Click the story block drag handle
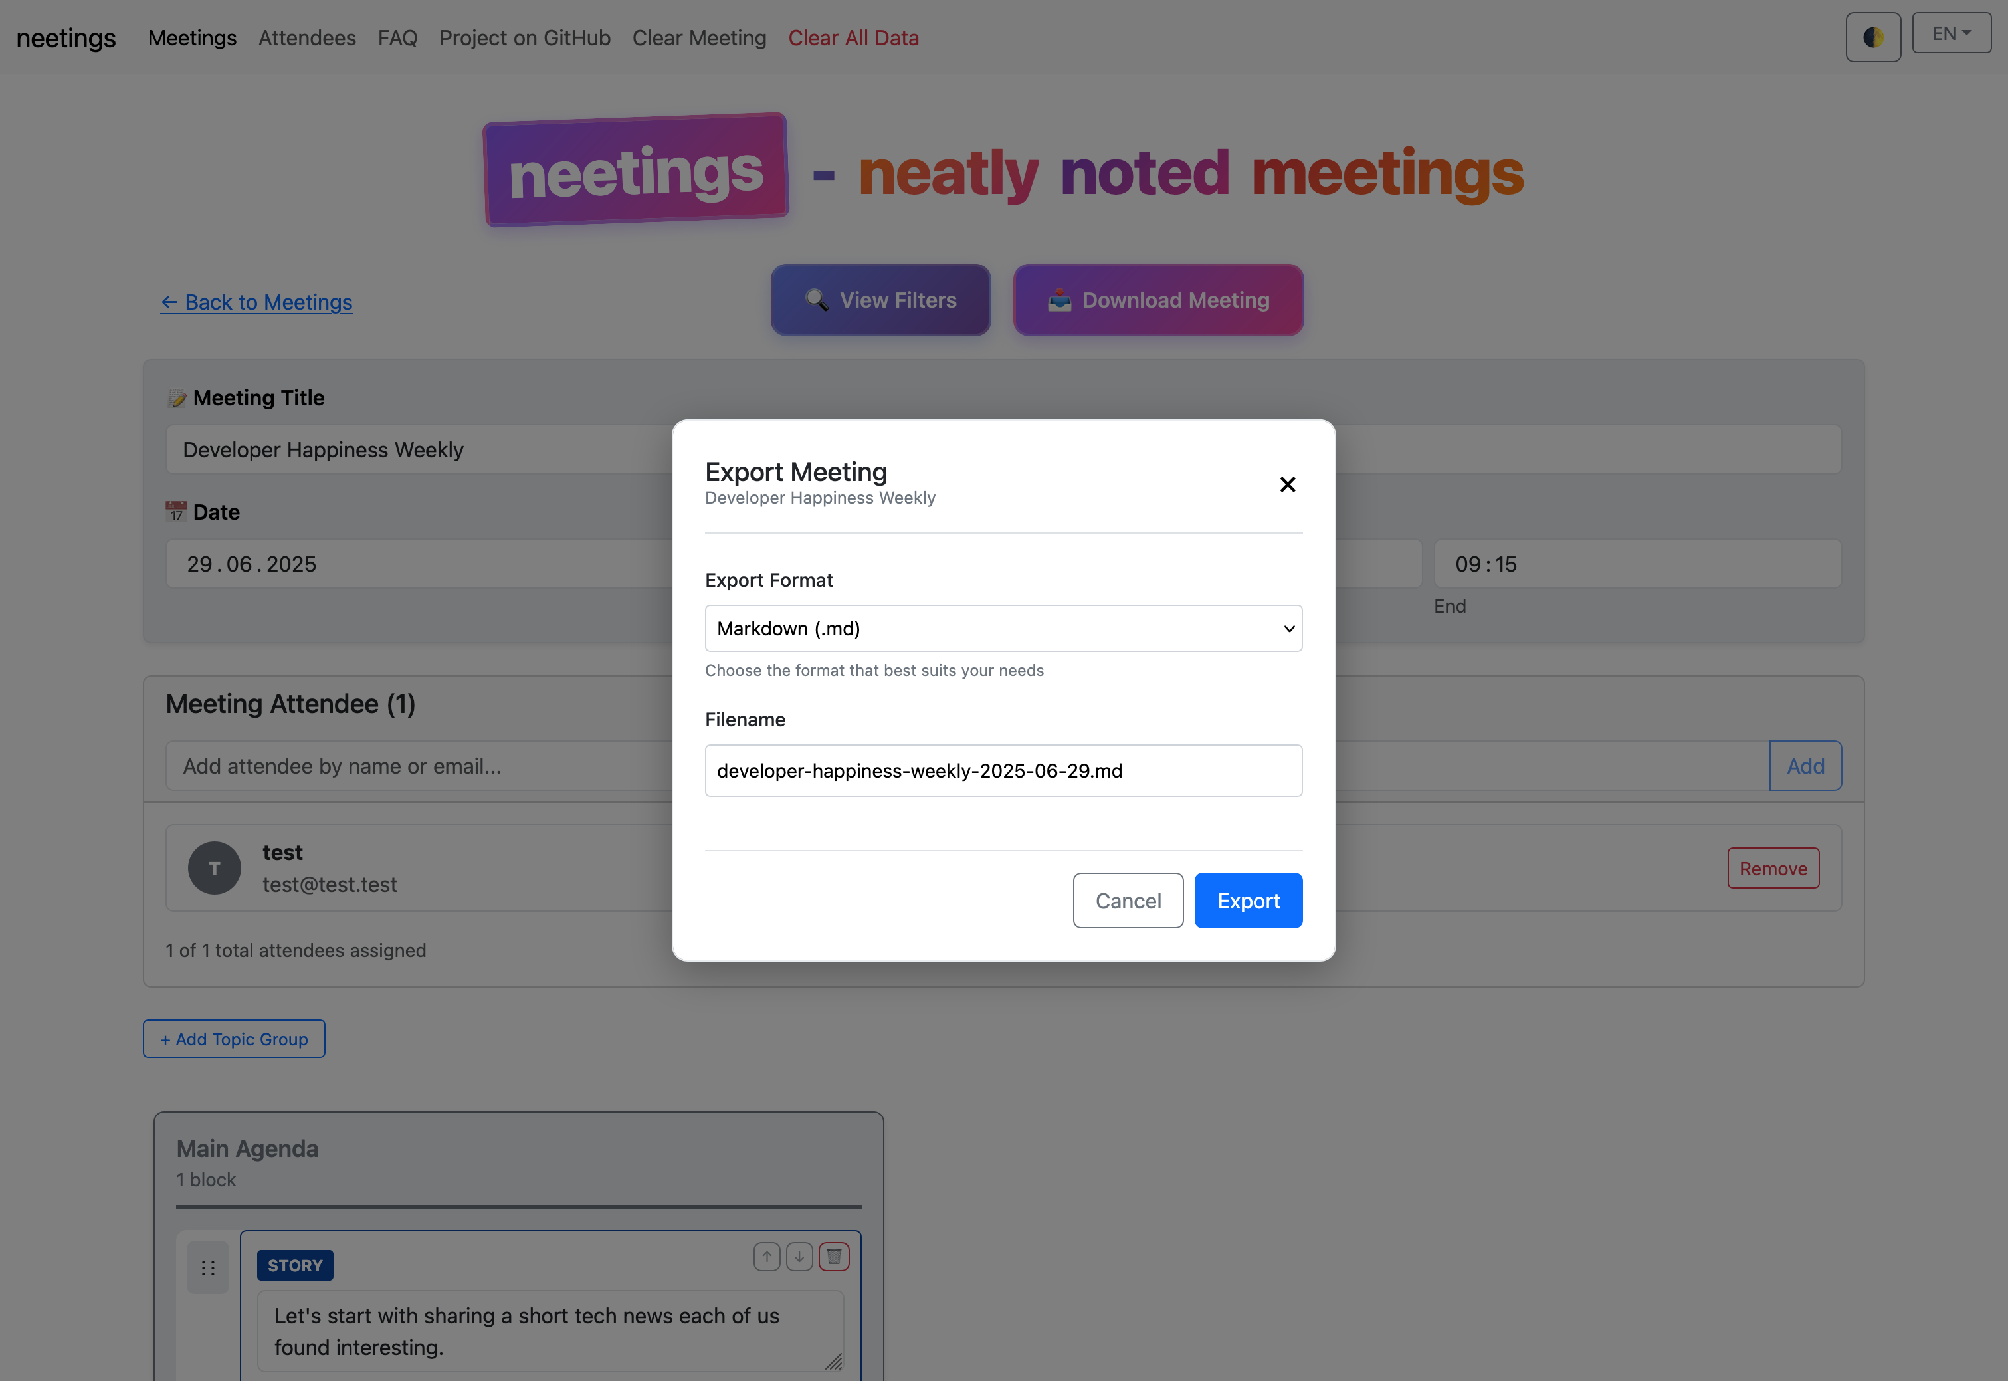2008x1381 pixels. tap(209, 1267)
